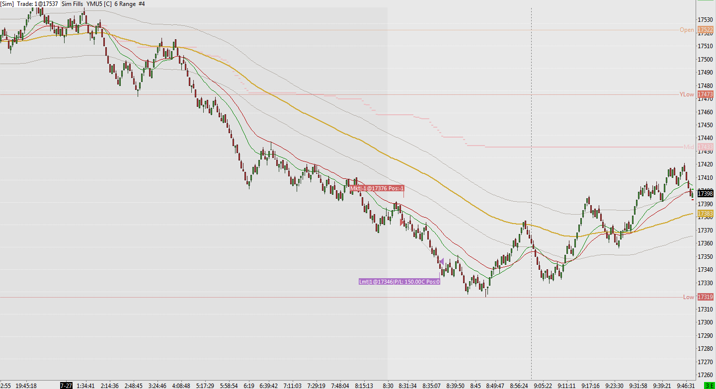The width and height of the screenshot is (716, 389).
Task: Click the 17300 price scale label
Action: [706, 322]
